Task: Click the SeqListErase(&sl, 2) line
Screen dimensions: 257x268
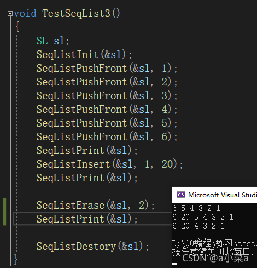Action: [96, 205]
